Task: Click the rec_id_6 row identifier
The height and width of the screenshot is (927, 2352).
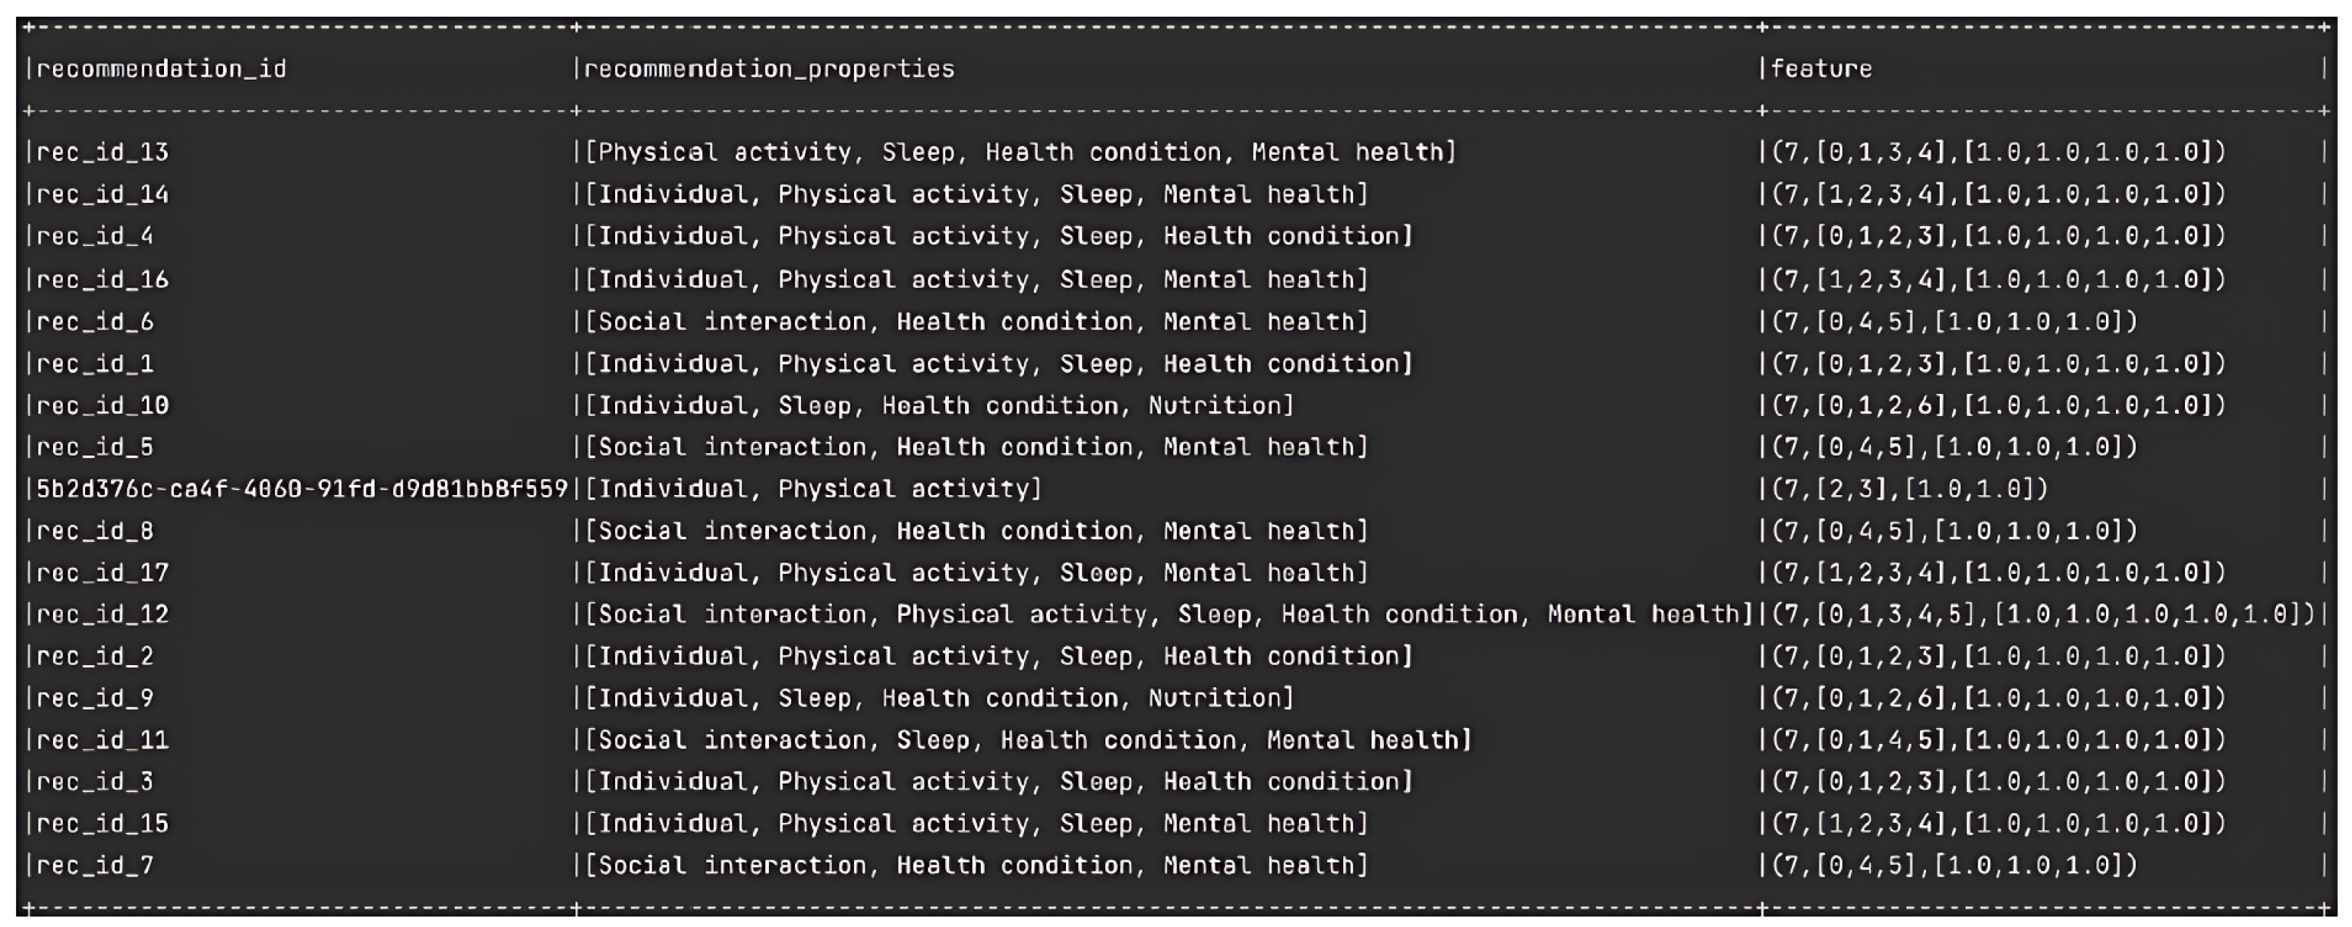Action: click(x=95, y=321)
